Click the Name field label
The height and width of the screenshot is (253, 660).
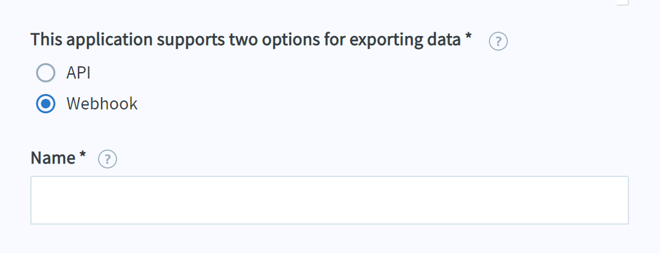(53, 158)
